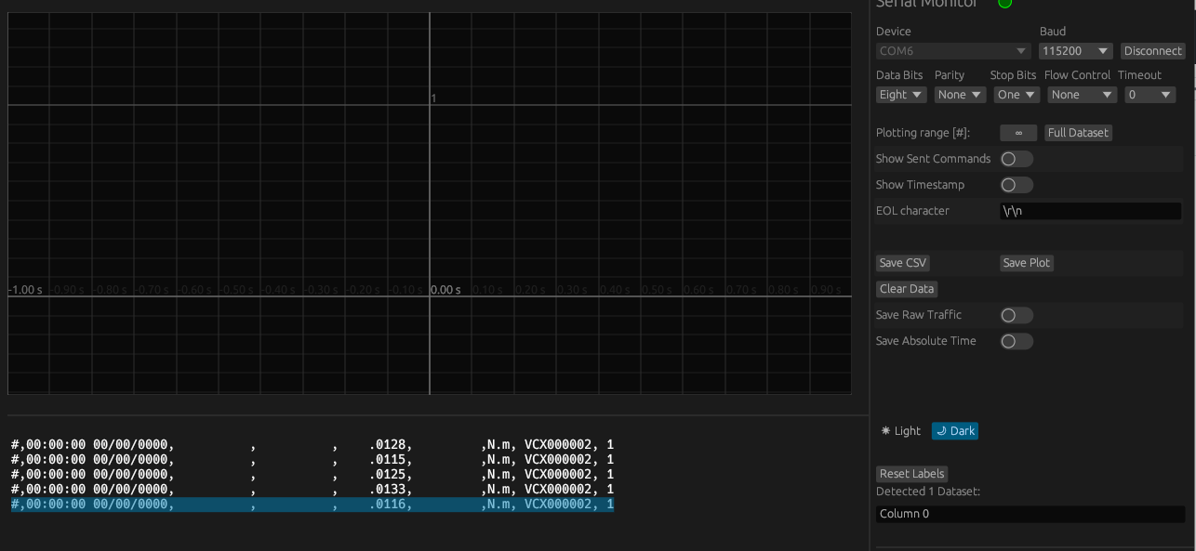Click the Full Dataset button
The image size is (1196, 551).
pos(1078,133)
